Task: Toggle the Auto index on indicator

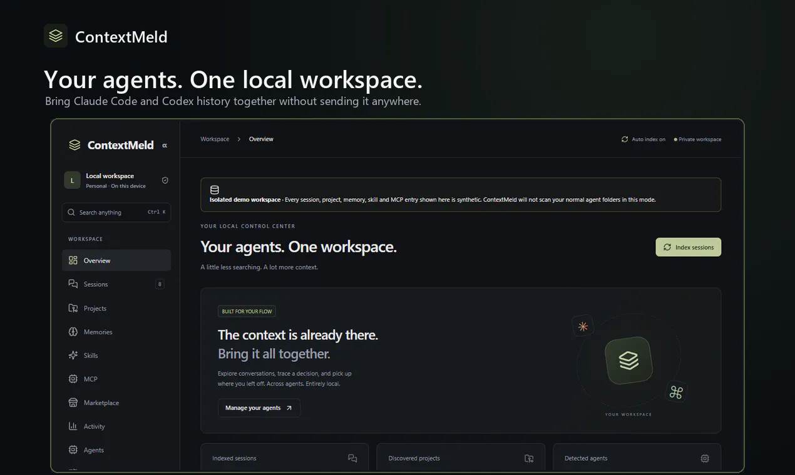Action: (x=643, y=139)
